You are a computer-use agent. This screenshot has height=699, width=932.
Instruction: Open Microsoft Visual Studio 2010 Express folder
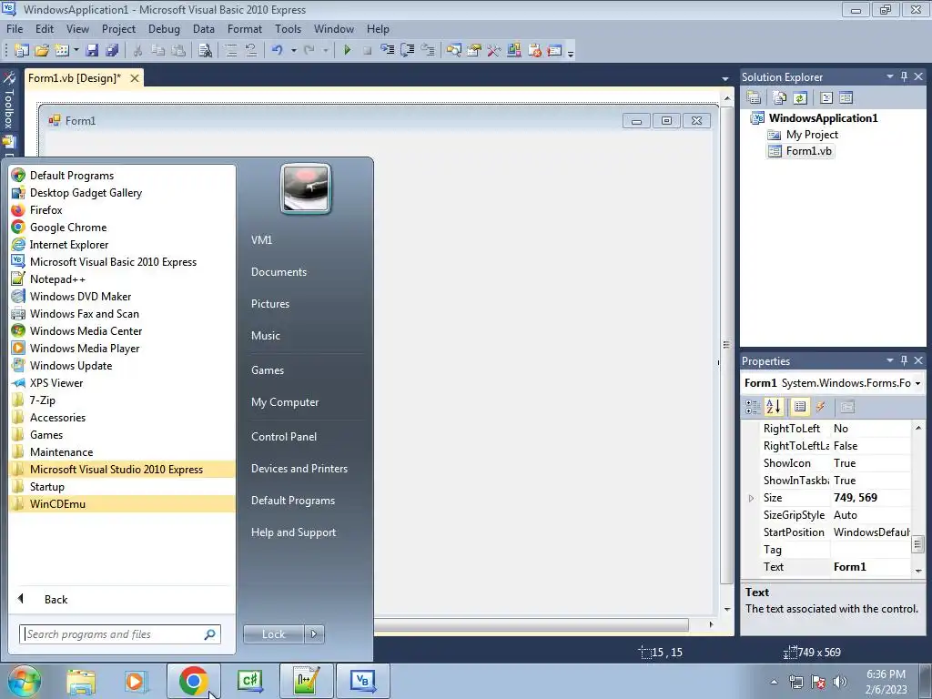(122, 470)
